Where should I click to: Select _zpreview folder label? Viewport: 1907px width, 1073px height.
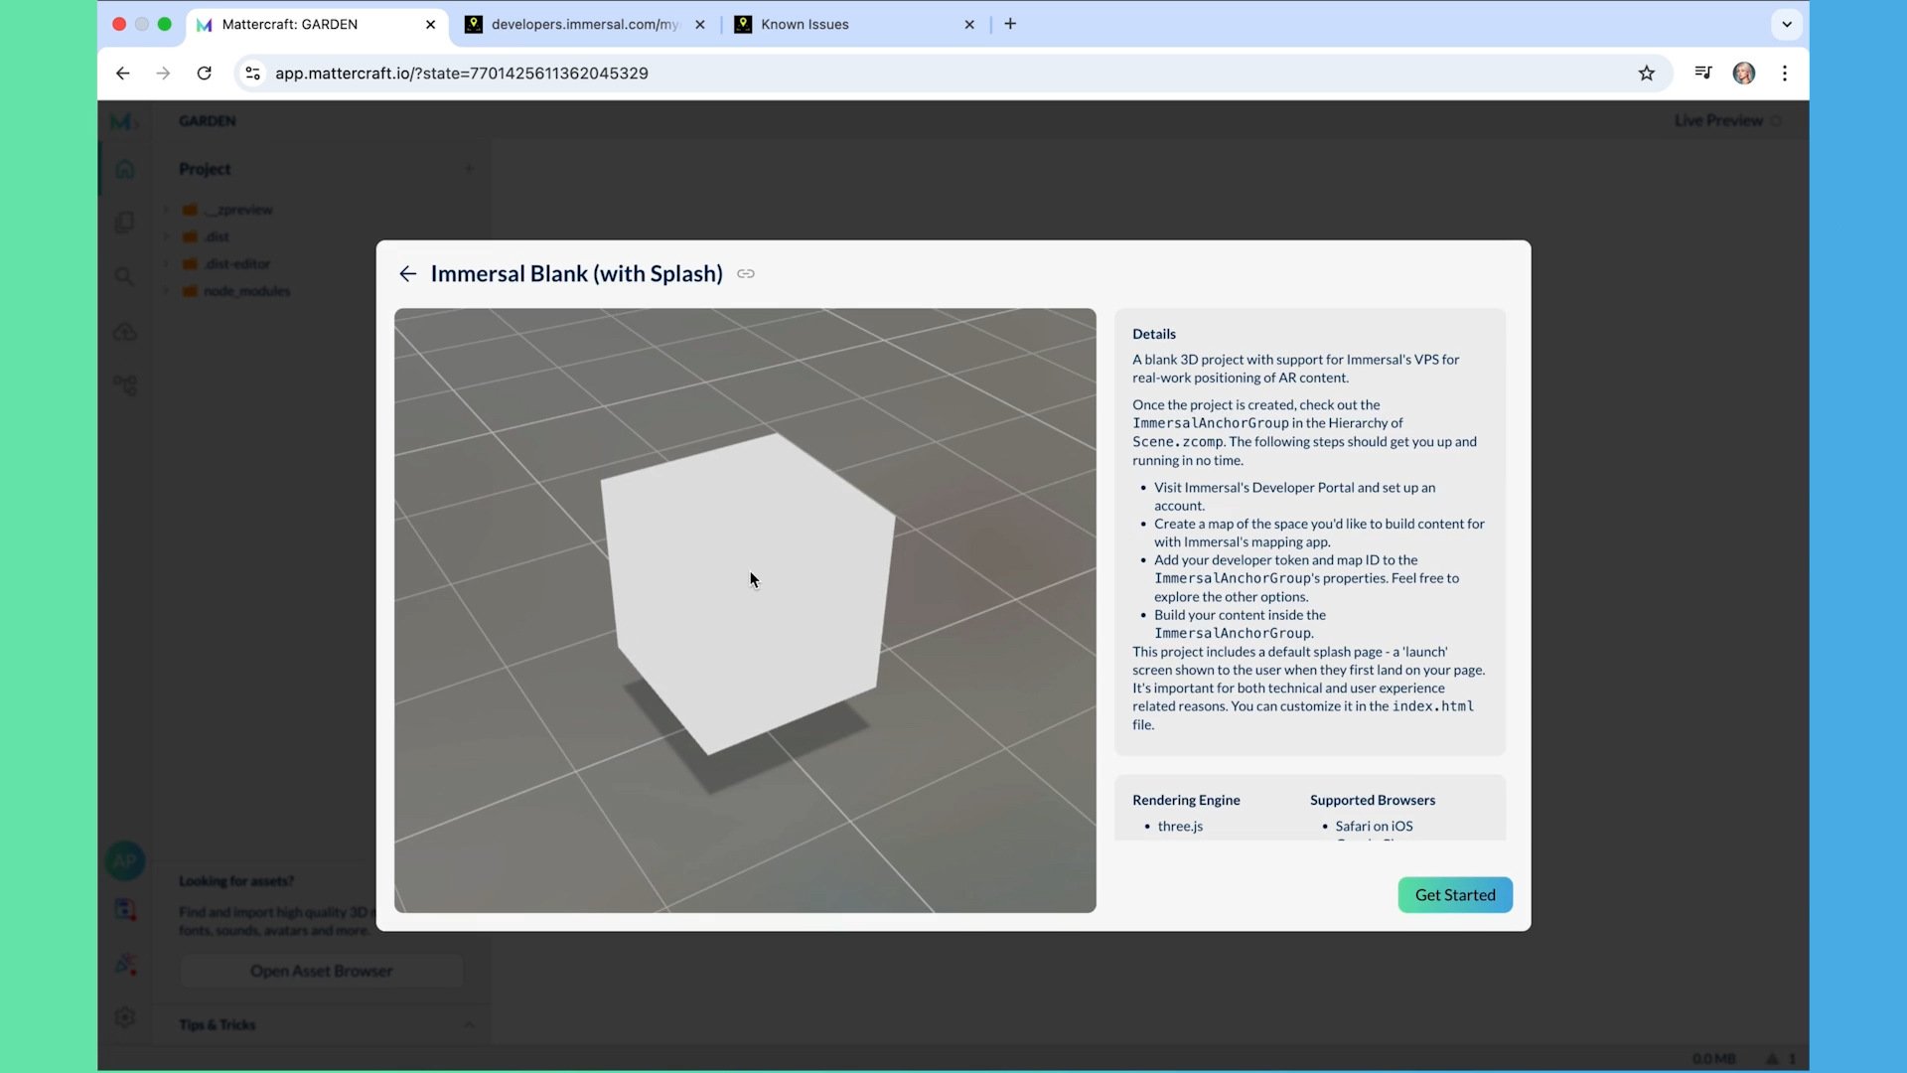point(237,210)
